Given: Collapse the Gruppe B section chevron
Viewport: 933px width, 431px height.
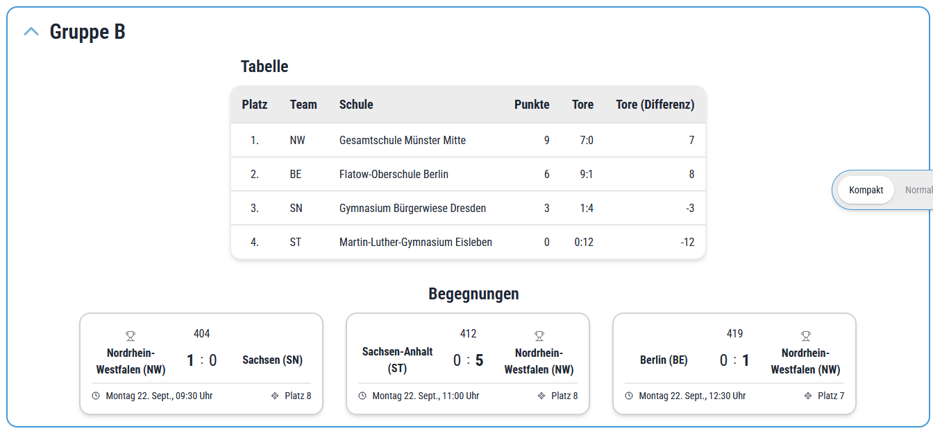Looking at the screenshot, I should [31, 32].
